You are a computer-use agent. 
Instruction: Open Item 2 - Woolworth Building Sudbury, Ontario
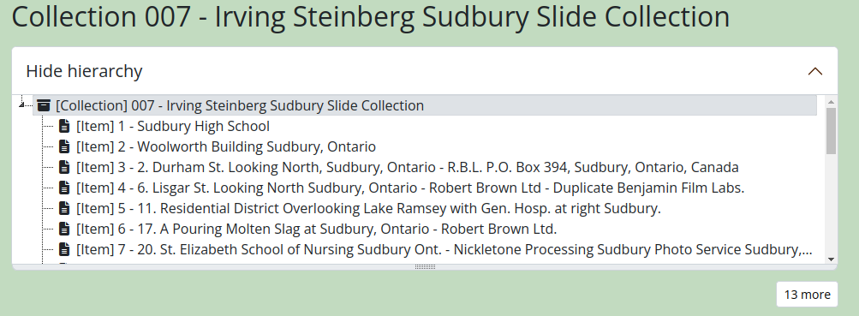tap(226, 146)
